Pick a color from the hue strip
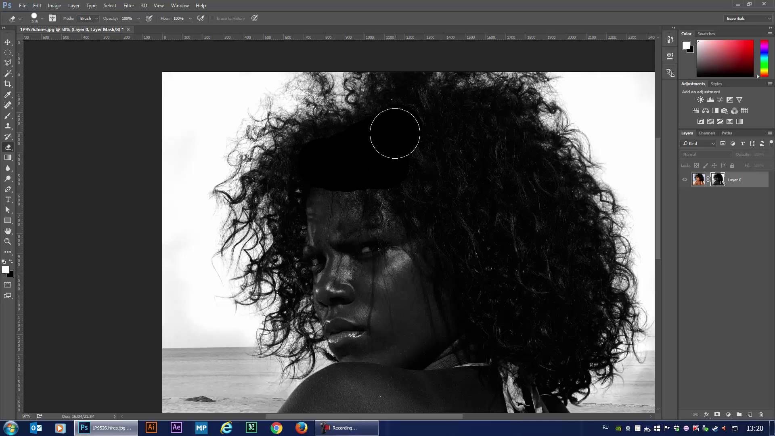The height and width of the screenshot is (436, 775). (x=764, y=58)
